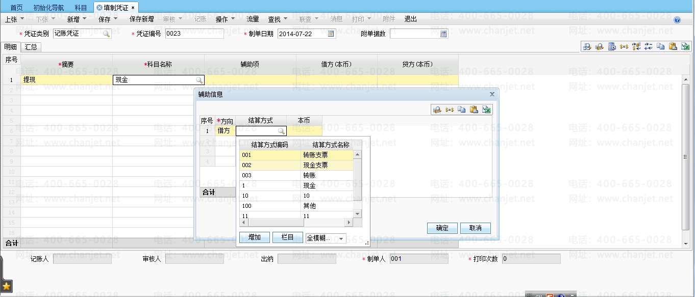
Task: Expand the 全模糊 match mode dropdown
Action: pos(341,238)
